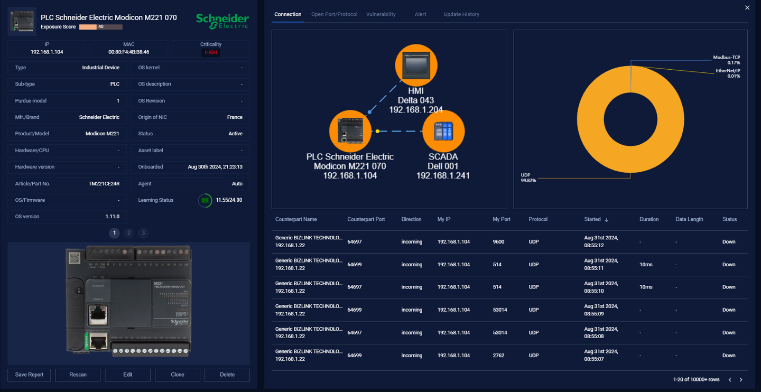Open the Update History tab
The image size is (761, 392).
click(x=461, y=14)
